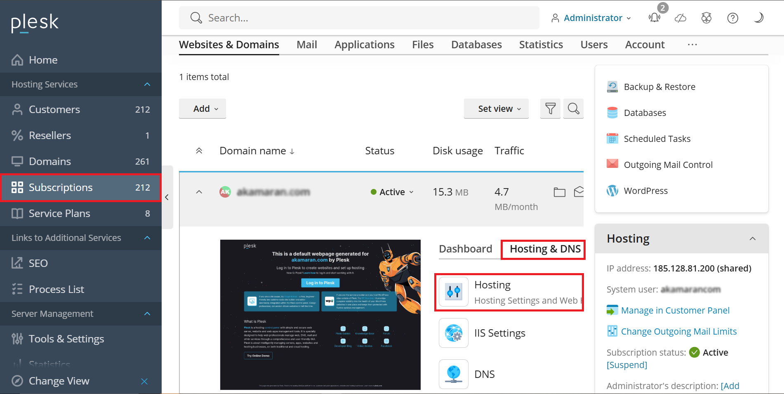Open the website preview thumbnail
This screenshot has height=394, width=784.
pyautogui.click(x=320, y=315)
